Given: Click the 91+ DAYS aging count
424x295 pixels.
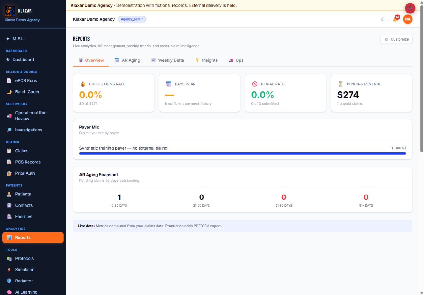Looking at the screenshot, I should point(366,197).
